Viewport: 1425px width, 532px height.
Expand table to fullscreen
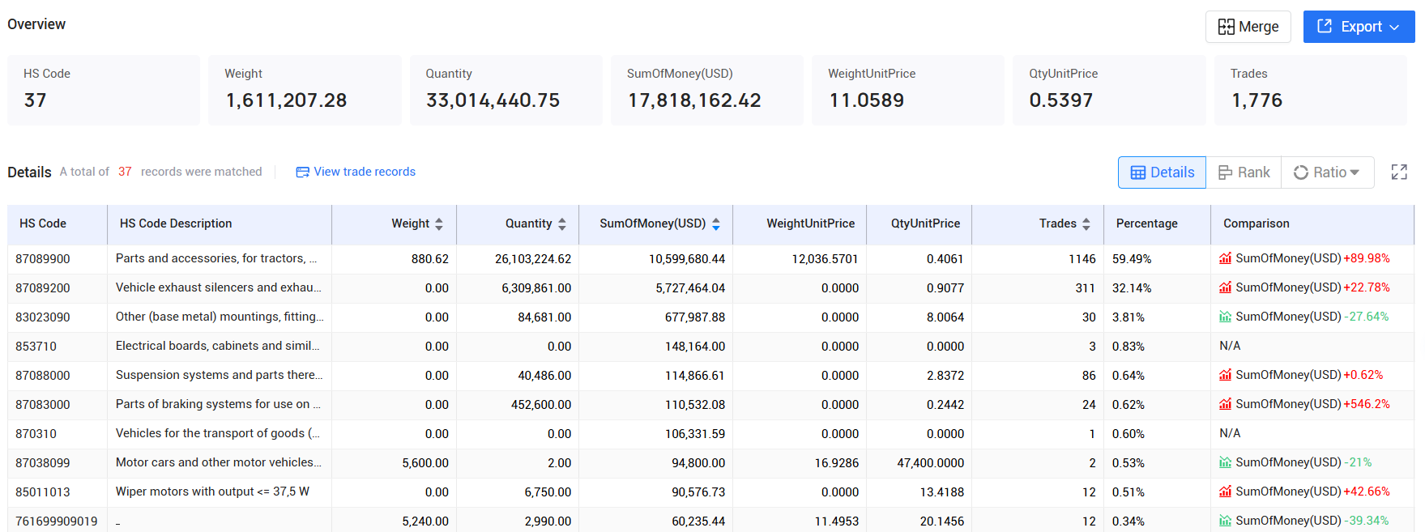tap(1399, 172)
